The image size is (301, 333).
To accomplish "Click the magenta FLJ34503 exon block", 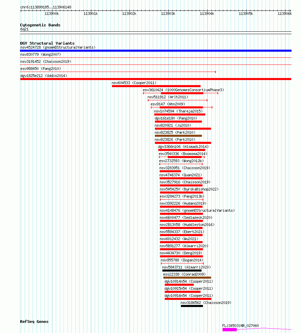I will click(230, 330).
